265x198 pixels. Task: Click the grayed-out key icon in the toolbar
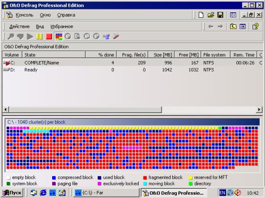11,36
